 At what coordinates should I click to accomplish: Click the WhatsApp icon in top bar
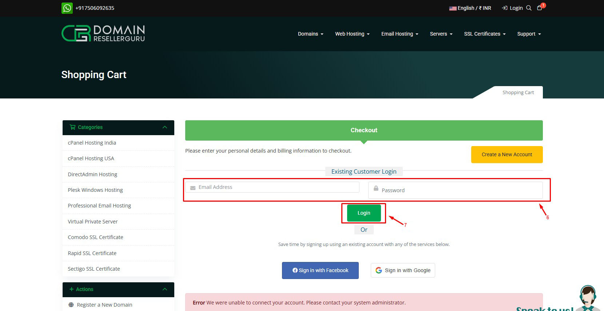(67, 8)
